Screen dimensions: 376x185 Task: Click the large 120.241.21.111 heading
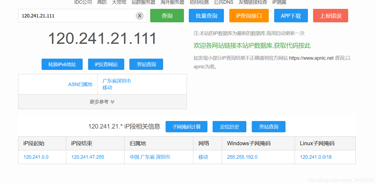(102, 38)
